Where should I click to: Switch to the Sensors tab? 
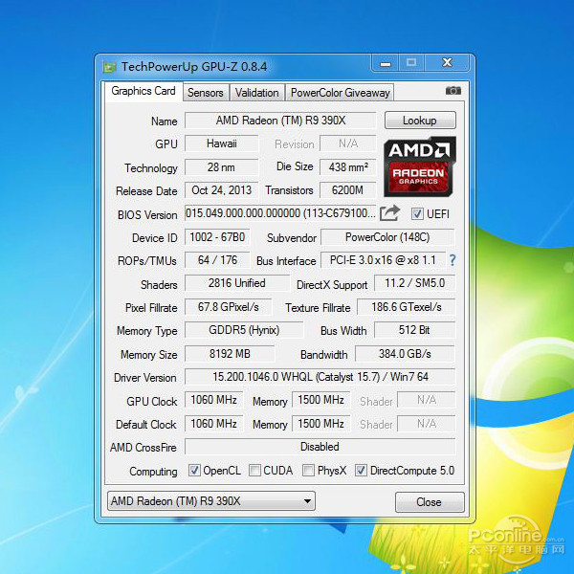pyautogui.click(x=206, y=93)
